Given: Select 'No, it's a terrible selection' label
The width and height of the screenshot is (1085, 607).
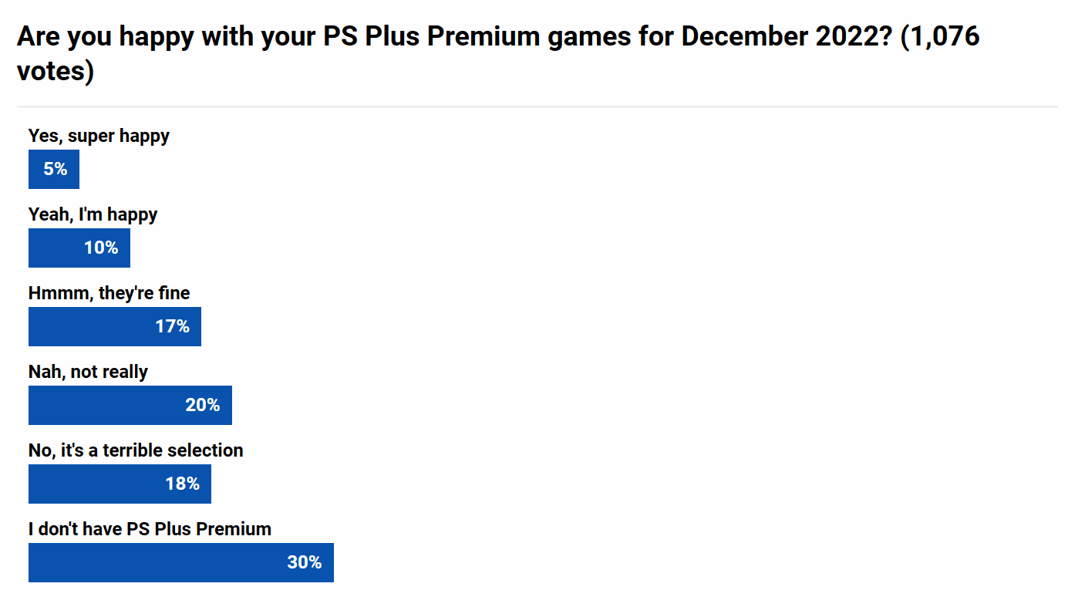Looking at the screenshot, I should click(136, 450).
